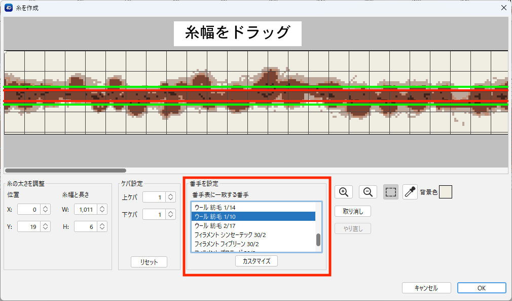
Task: Adjust the 下ケバ spinner arrows
Action: pos(171,214)
